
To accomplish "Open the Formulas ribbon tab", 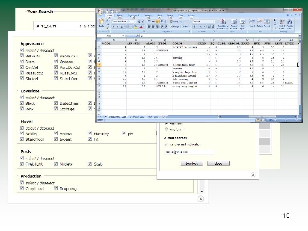I will (148, 15).
